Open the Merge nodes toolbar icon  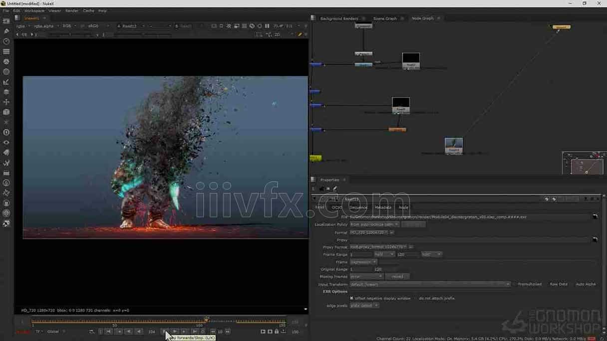(x=6, y=92)
